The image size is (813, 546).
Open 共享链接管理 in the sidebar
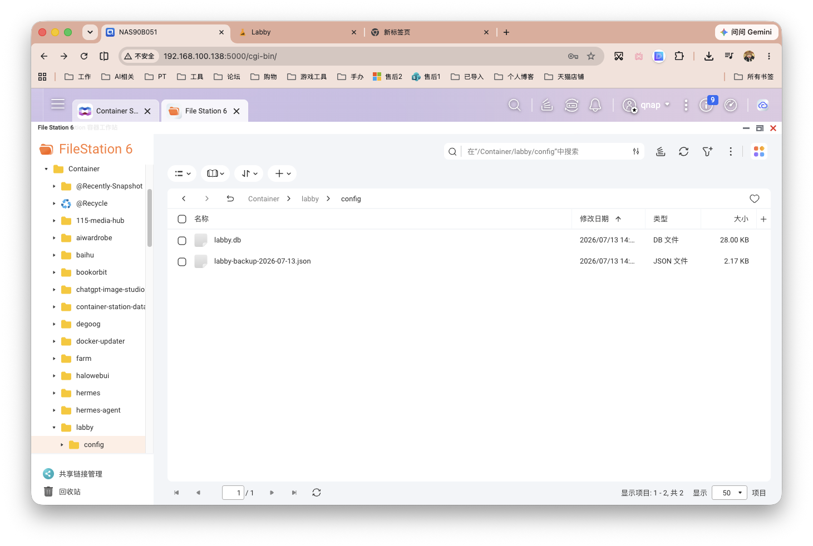[x=81, y=474]
